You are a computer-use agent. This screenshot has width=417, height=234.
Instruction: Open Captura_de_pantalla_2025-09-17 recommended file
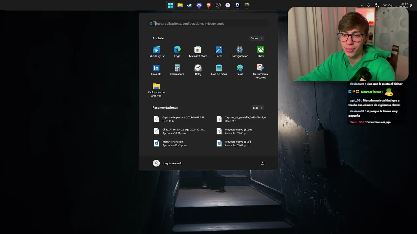coord(243,119)
